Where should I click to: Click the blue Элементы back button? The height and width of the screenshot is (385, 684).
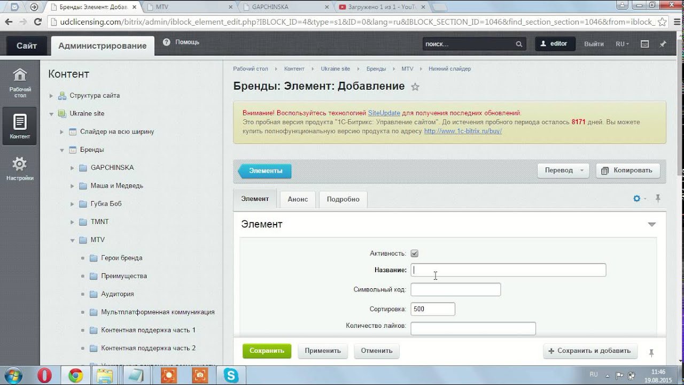click(265, 171)
